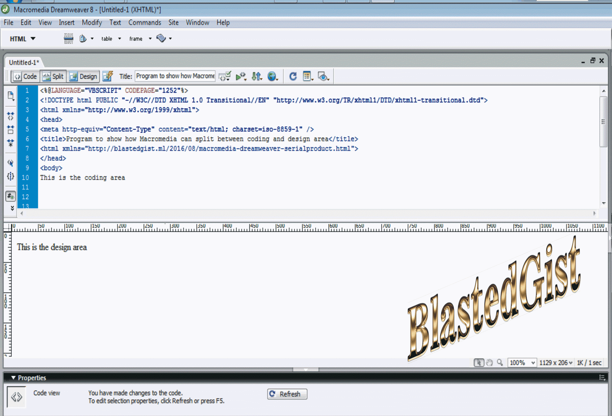This screenshot has width=612, height=416.
Task: Select the pointer tool in status bar
Action: coord(479,362)
